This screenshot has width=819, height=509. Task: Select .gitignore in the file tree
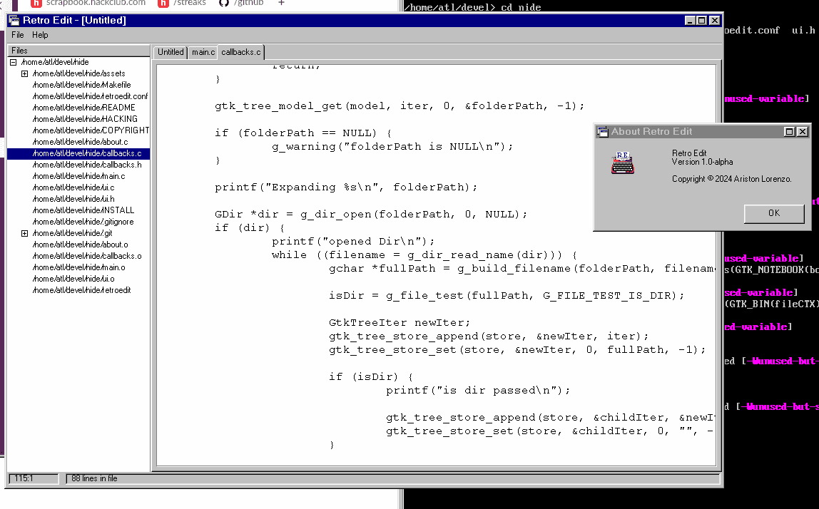(83, 222)
